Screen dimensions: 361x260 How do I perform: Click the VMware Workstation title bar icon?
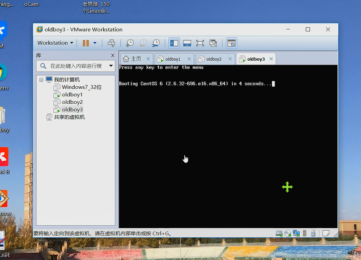coord(39,29)
